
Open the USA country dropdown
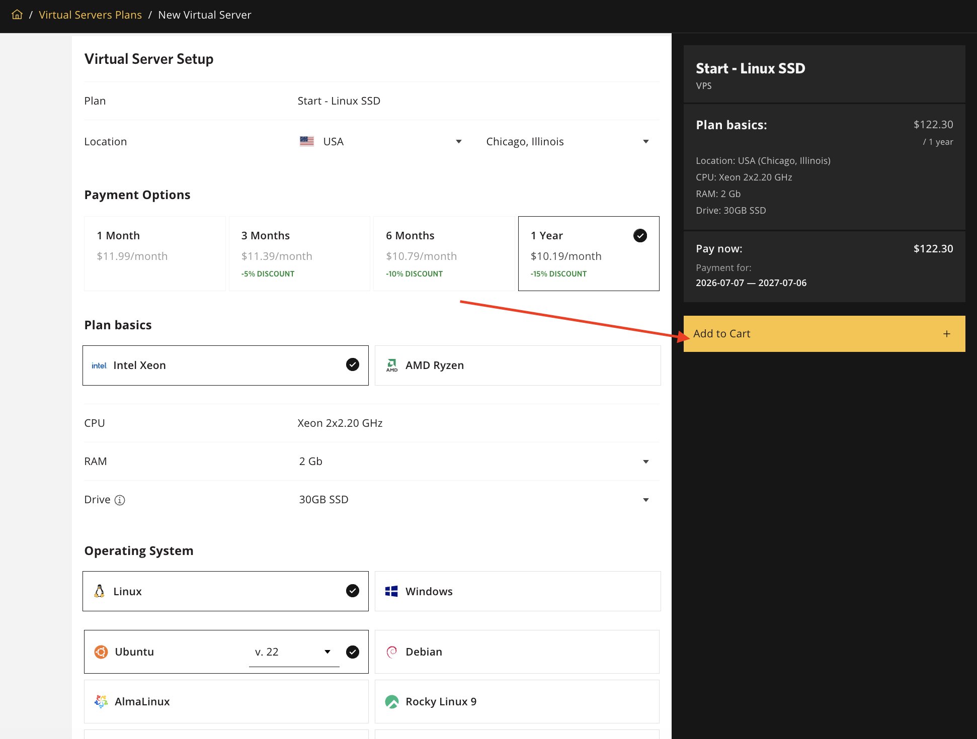tap(381, 142)
